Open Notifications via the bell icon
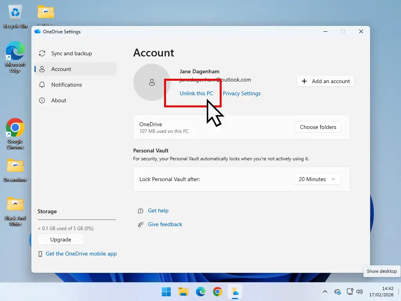This screenshot has width=401, height=301. tap(42, 85)
